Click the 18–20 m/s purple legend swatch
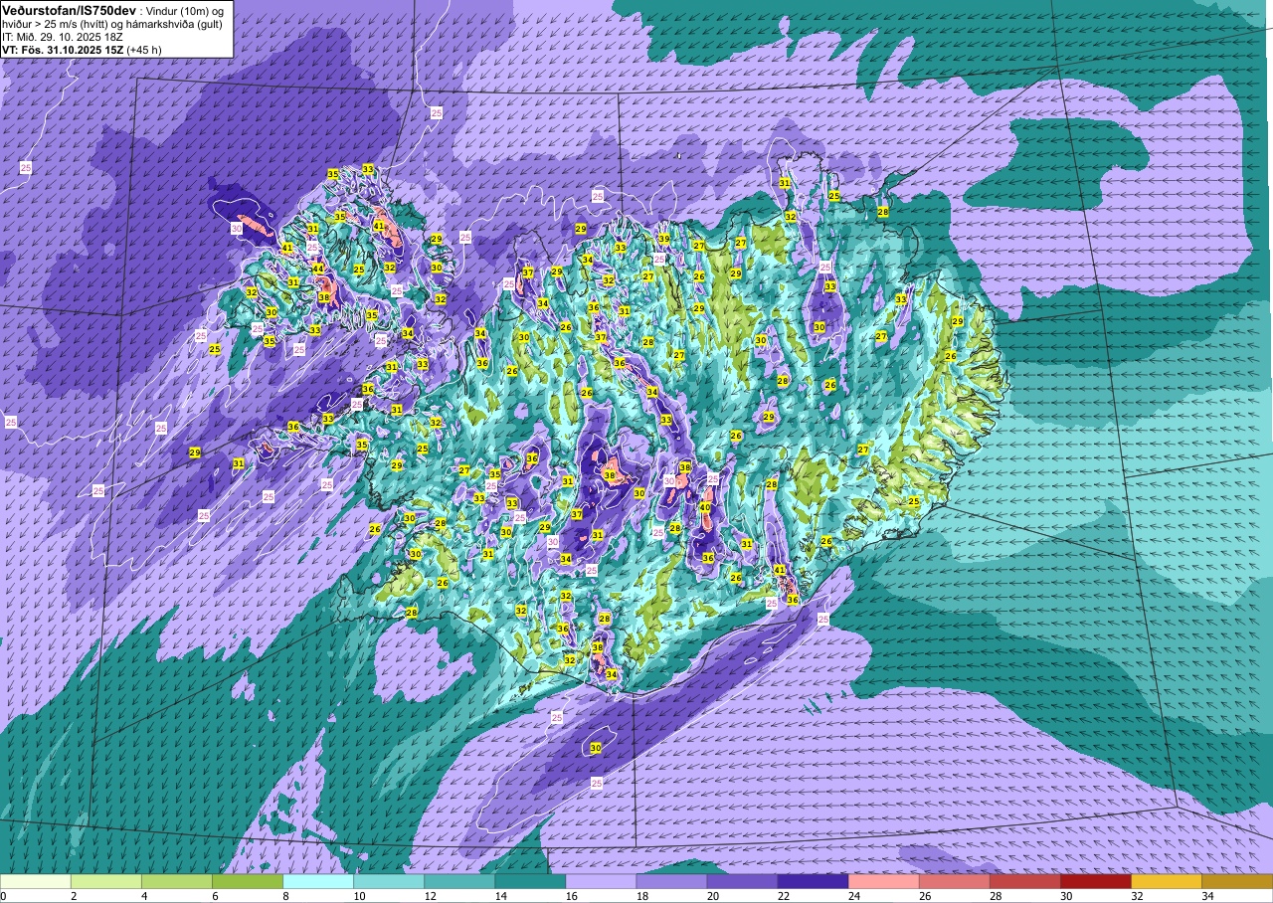 coord(671,881)
